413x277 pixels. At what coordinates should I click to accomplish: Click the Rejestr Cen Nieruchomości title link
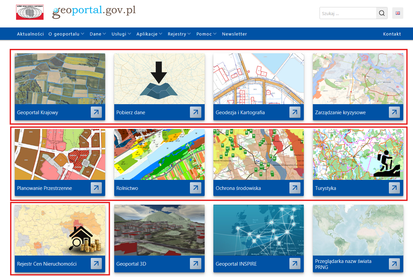(x=47, y=264)
